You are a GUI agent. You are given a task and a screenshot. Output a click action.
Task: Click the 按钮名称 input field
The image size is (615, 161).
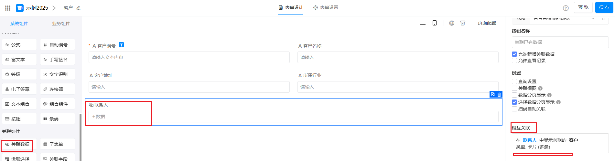pos(560,42)
